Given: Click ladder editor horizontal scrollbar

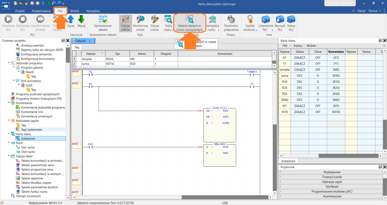Looking at the screenshot, I should pos(224,197).
